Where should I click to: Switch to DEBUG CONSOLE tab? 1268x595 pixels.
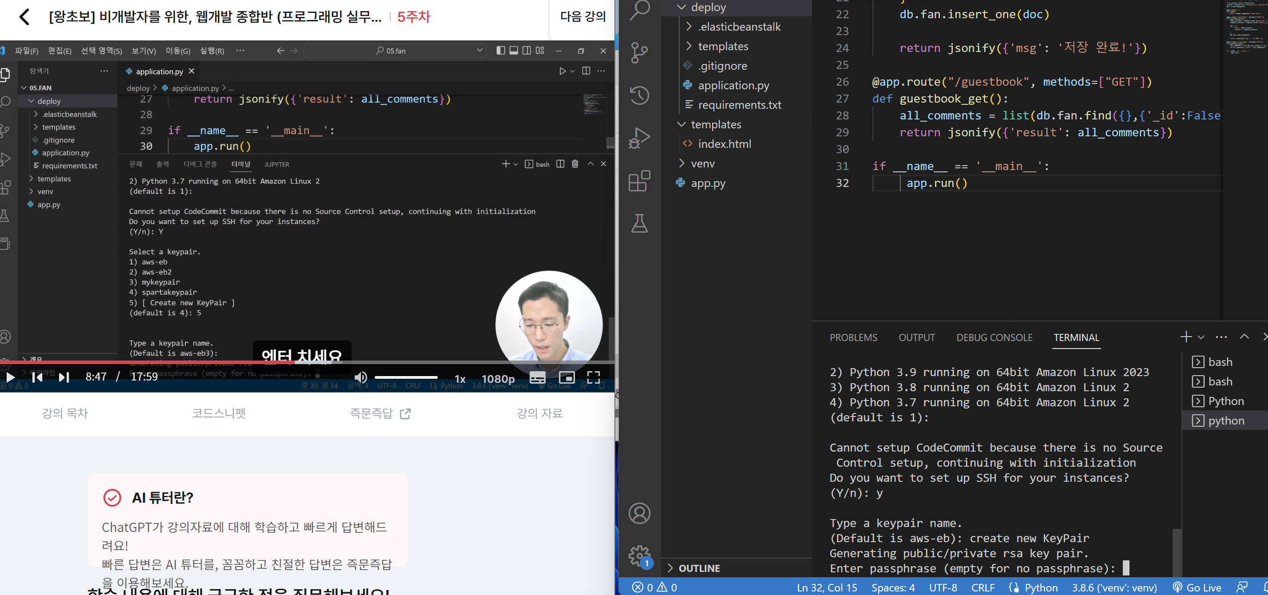(994, 337)
